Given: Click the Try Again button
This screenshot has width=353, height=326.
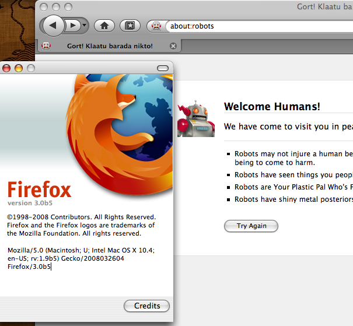Looking at the screenshot, I should (x=251, y=226).
